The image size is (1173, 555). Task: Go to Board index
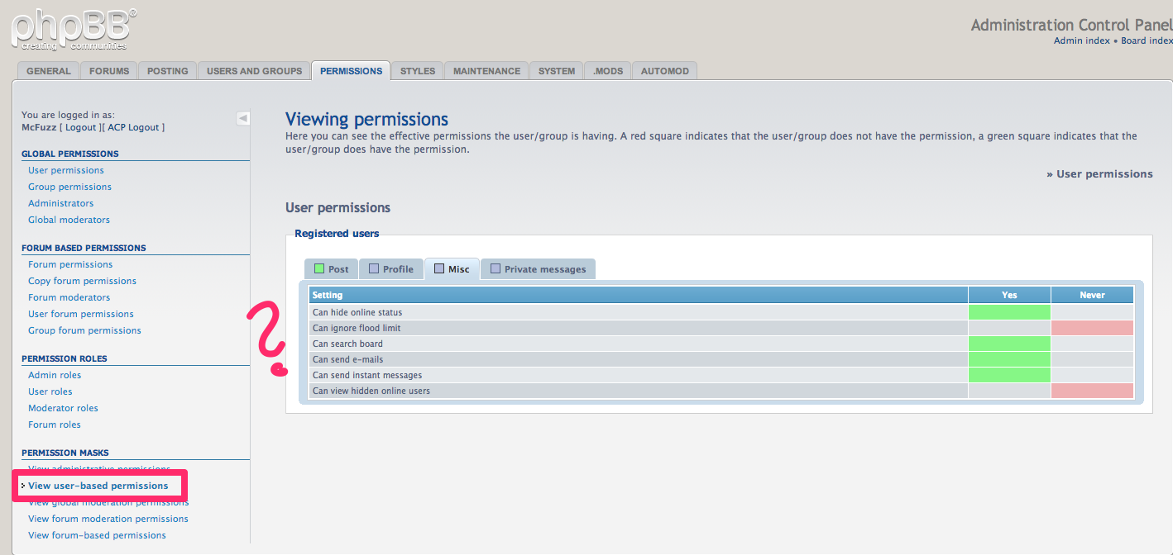[1147, 40]
